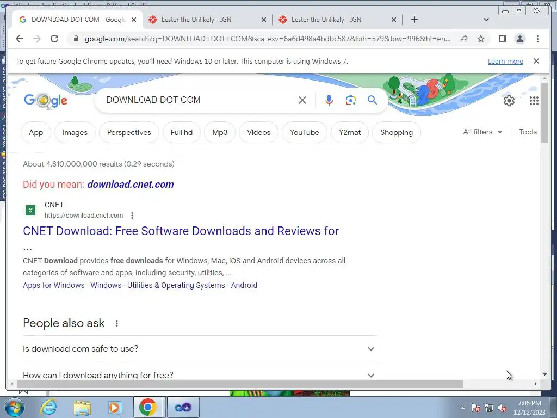Search by image with Google Lens
557x418 pixels.
[x=351, y=100]
